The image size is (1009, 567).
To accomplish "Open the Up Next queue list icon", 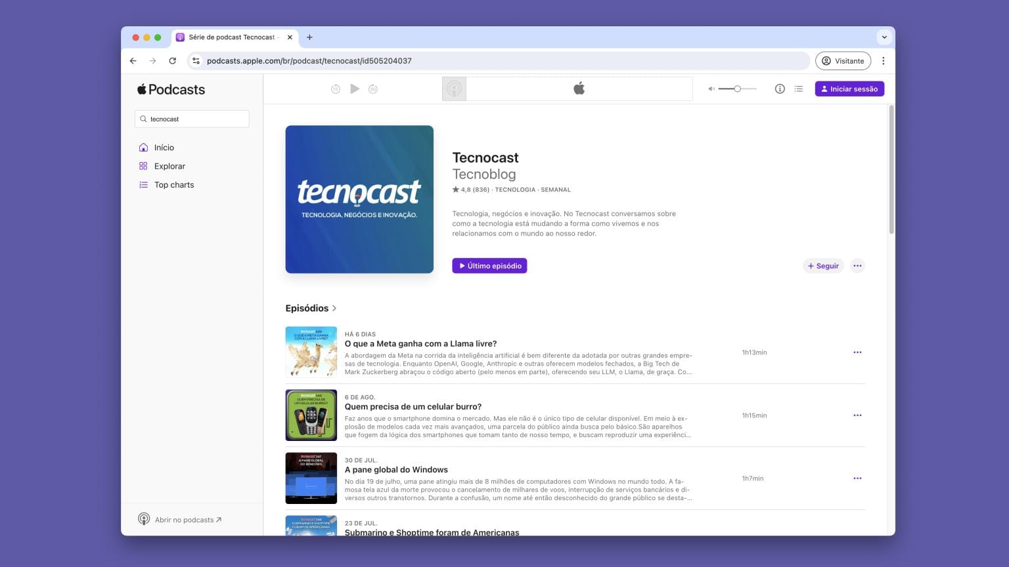I will [798, 89].
